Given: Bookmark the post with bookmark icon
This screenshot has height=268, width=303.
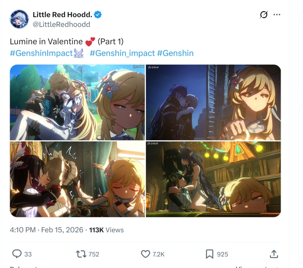Looking at the screenshot, I should pyautogui.click(x=210, y=254).
